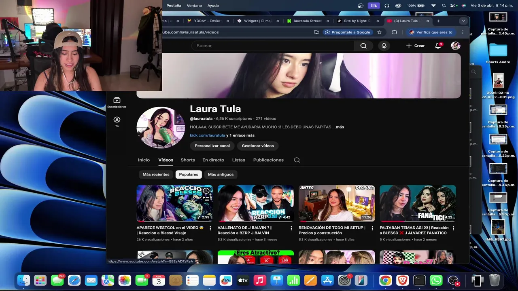This screenshot has height=291, width=518.
Task: Click the YouTube search magnifier button
Action: pyautogui.click(x=363, y=46)
